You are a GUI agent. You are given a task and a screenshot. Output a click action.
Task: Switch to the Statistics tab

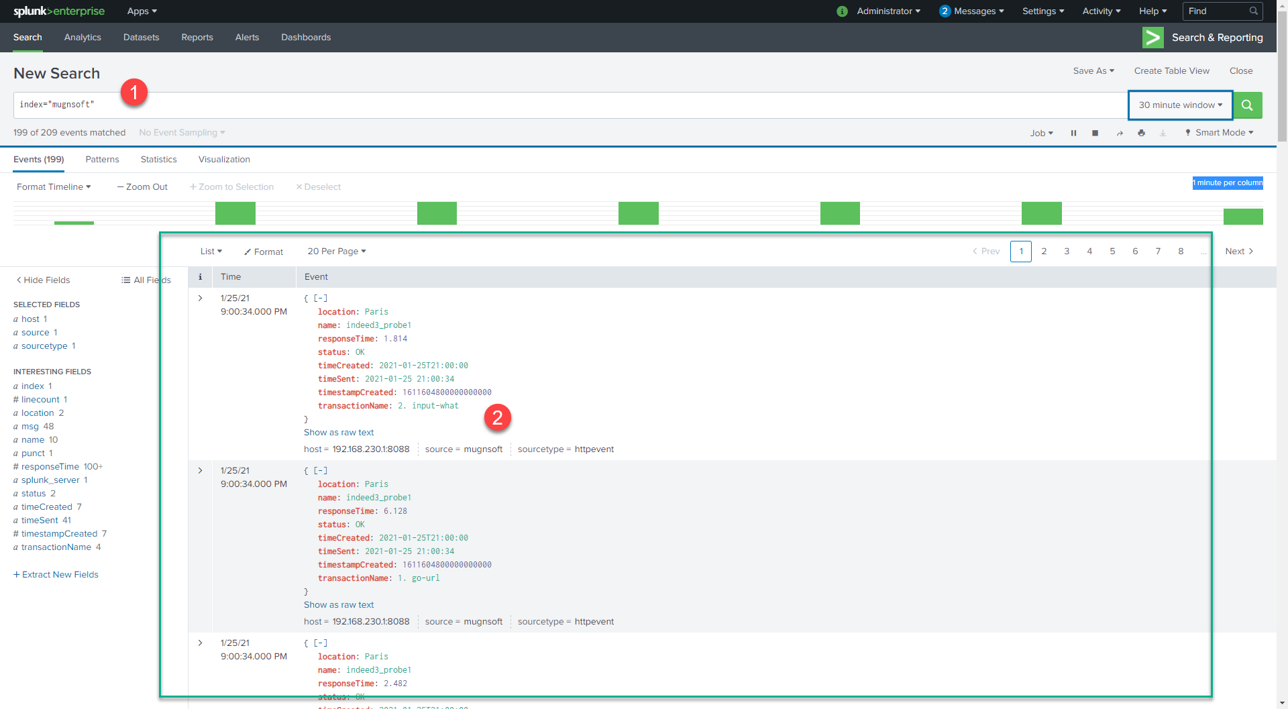click(x=158, y=160)
